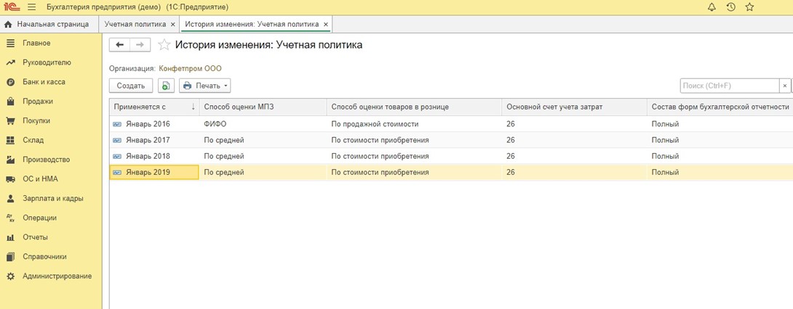The image size is (793, 309).
Task: Expand the Печать dropdown
Action: pyautogui.click(x=205, y=86)
